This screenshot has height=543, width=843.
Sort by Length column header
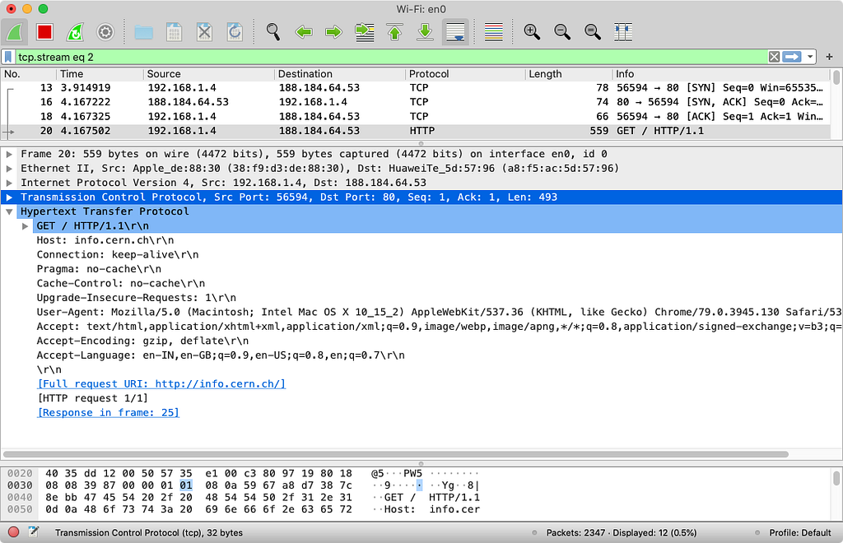pos(568,74)
